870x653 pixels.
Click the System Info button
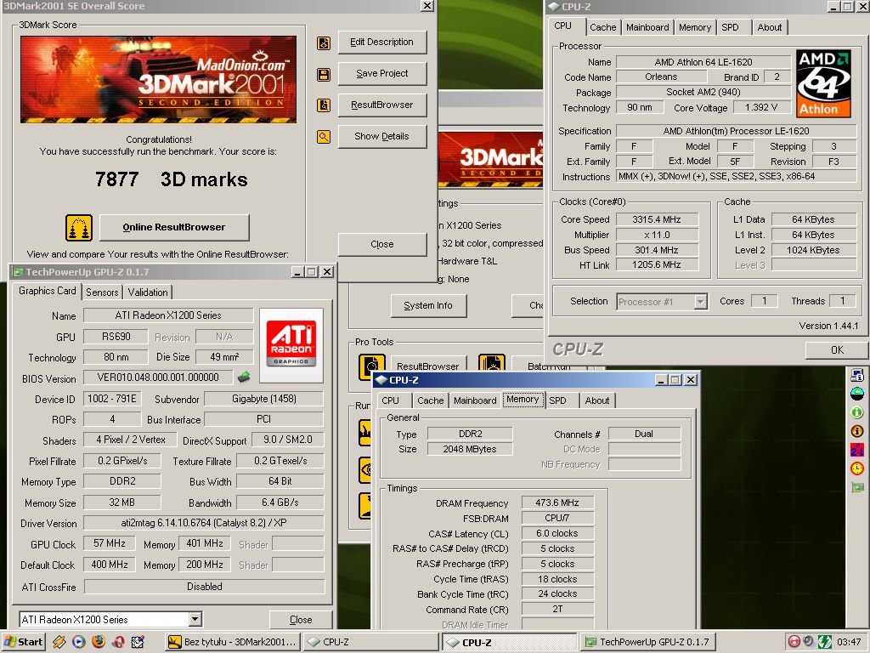428,305
